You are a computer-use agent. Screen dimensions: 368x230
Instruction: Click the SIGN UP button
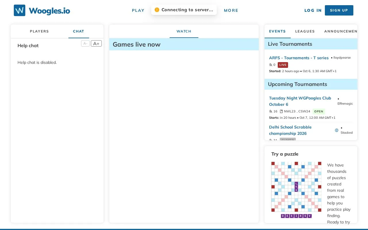coord(339,10)
